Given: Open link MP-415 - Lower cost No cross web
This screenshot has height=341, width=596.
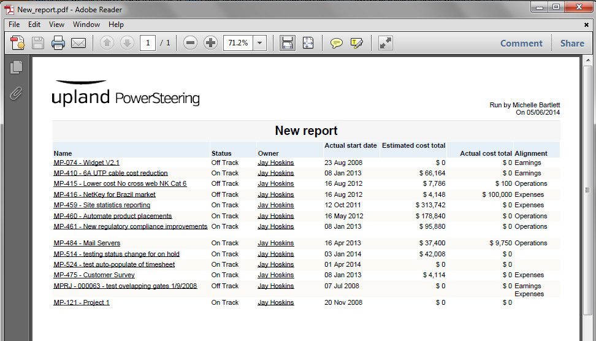Looking at the screenshot, I should (x=120, y=183).
